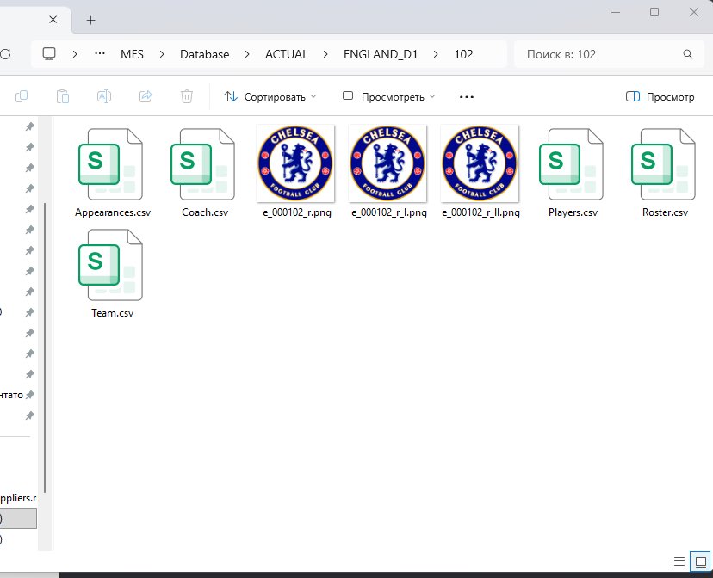Go to ENGLAND_D1 folder in breadcrumb

click(381, 54)
